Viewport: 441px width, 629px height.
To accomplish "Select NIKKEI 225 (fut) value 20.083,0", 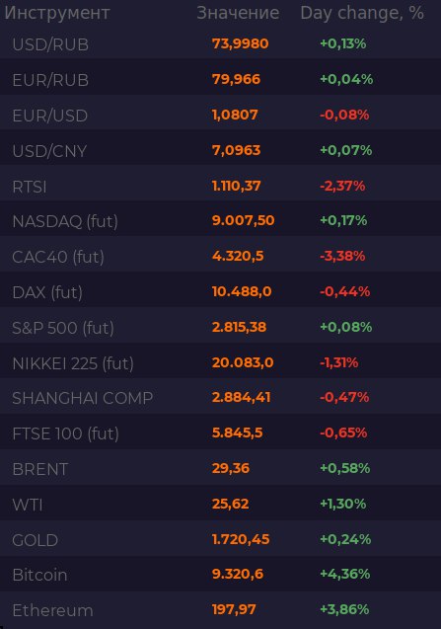I will 243,362.
